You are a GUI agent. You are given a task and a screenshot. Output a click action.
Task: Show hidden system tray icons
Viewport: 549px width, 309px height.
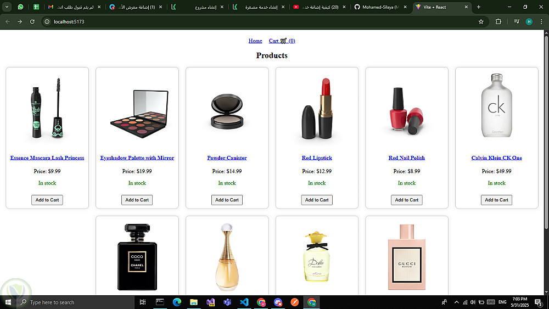pos(457,302)
